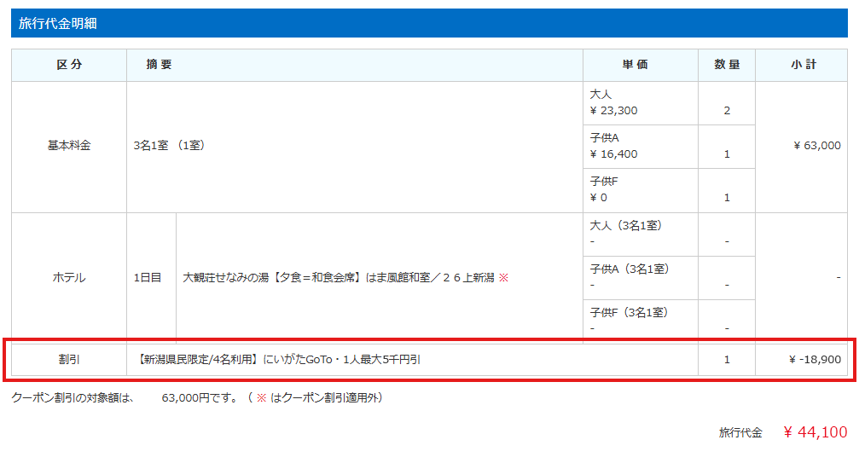This screenshot has height=463, width=859.
Task: Click the red ※ mark after 上新潟
Action: pyautogui.click(x=503, y=277)
